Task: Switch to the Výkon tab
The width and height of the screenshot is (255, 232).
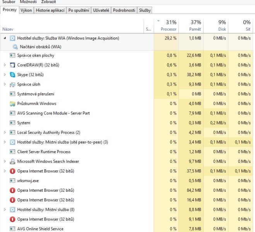Action: [26, 10]
